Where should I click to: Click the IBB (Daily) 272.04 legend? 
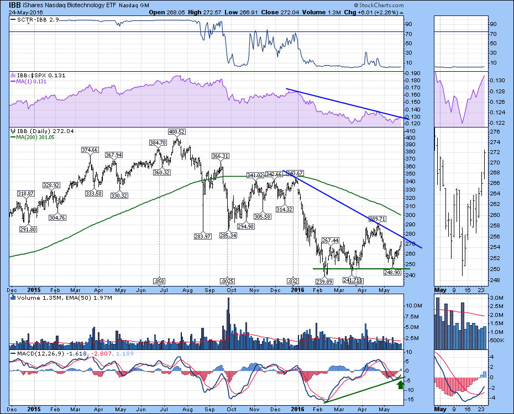coord(45,131)
